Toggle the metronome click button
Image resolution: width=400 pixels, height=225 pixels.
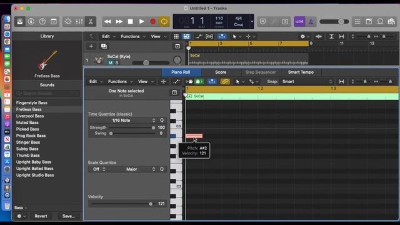coord(311,22)
